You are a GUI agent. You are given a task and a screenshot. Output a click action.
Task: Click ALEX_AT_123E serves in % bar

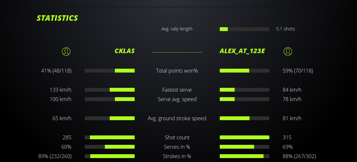pyautogui.click(x=244, y=147)
